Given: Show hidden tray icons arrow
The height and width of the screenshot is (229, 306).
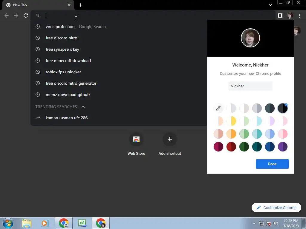Looking at the screenshot, I should pyautogui.click(x=254, y=223).
